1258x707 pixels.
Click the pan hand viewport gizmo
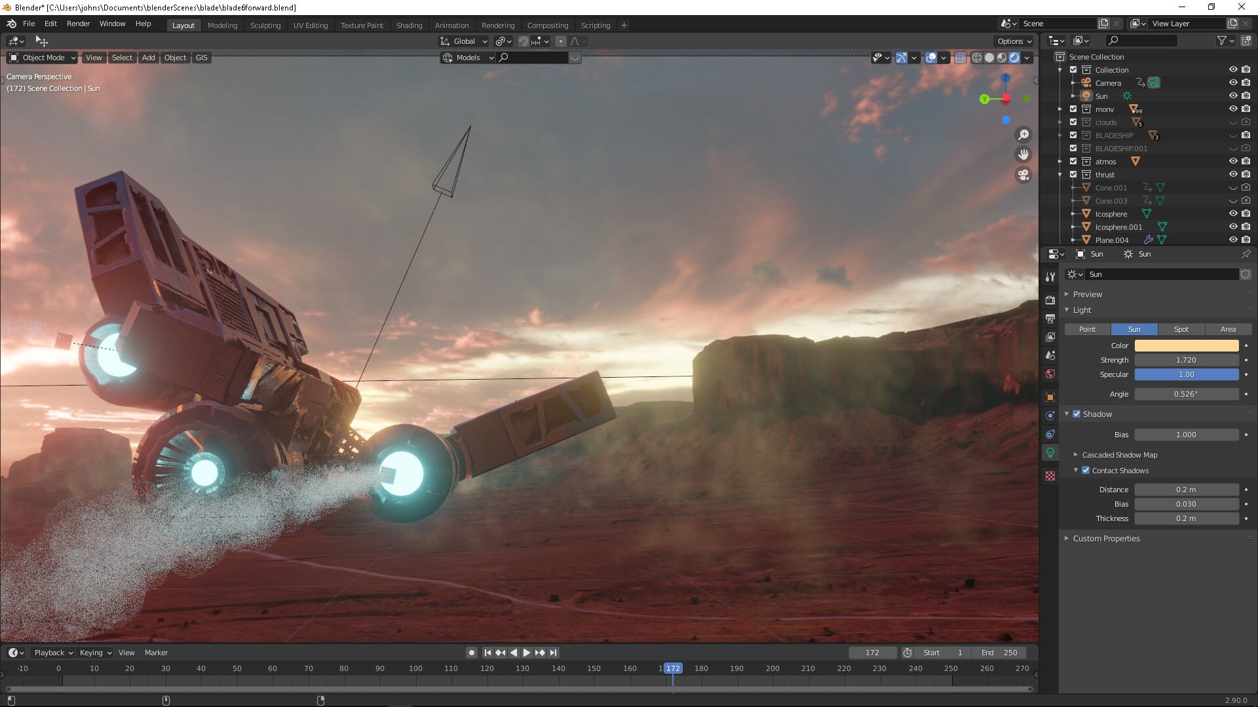point(1023,155)
